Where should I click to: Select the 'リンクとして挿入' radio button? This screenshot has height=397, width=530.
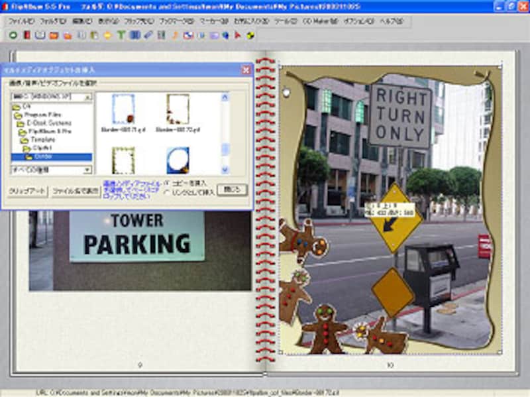click(166, 192)
